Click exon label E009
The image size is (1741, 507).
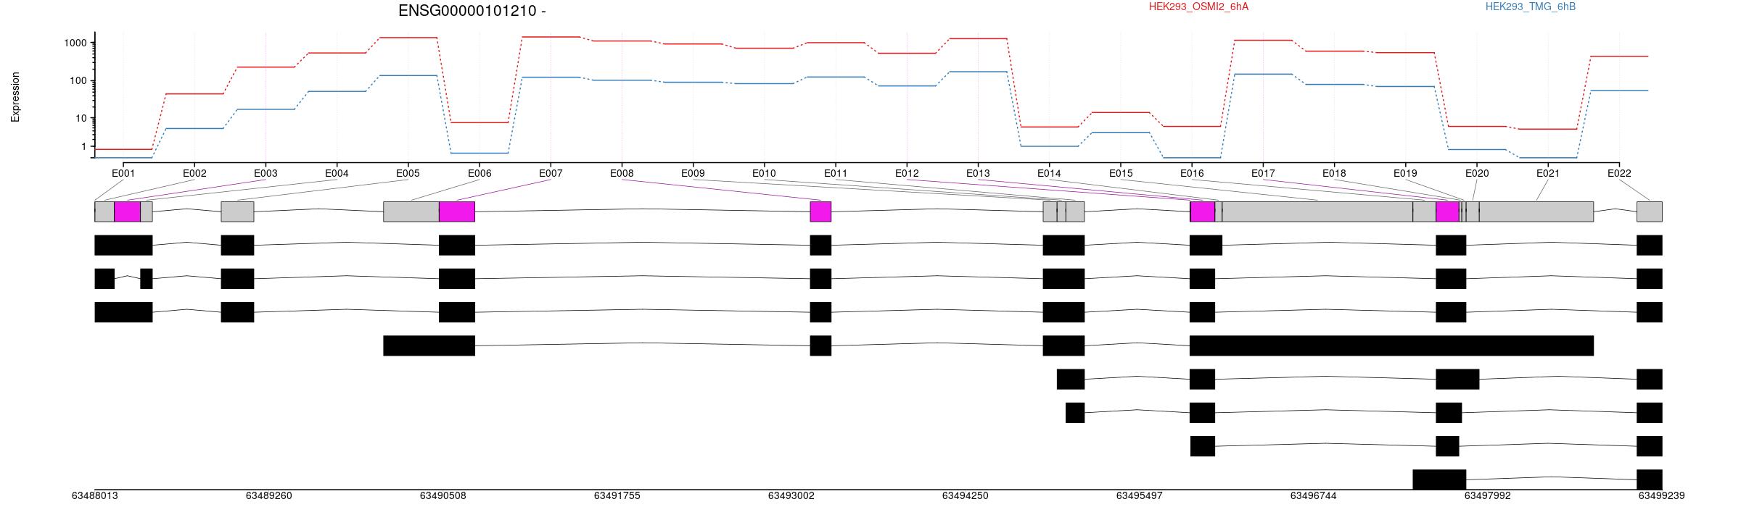click(x=693, y=173)
